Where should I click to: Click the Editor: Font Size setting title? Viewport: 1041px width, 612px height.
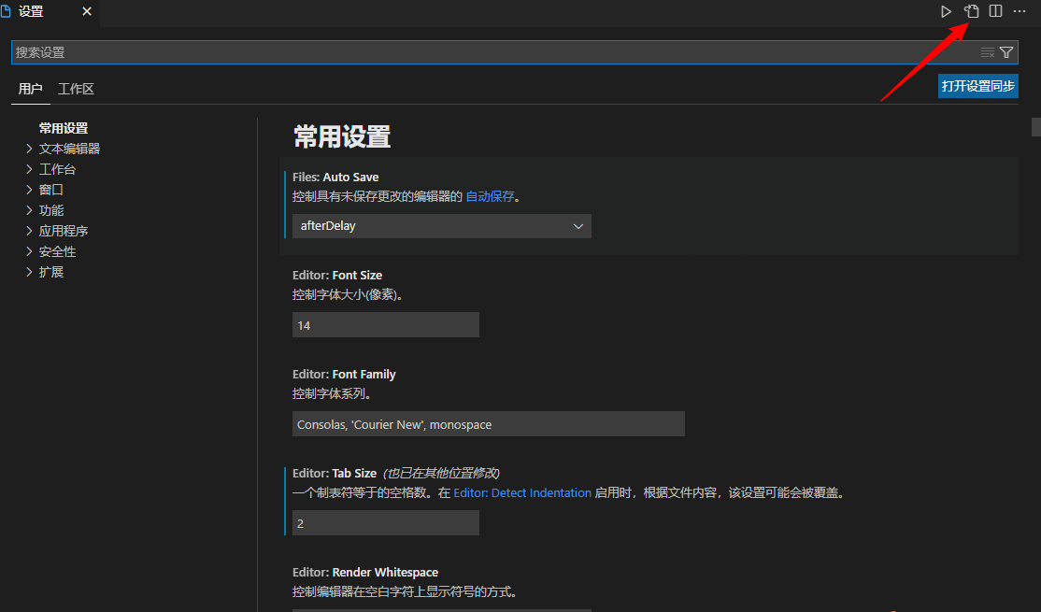337,276
